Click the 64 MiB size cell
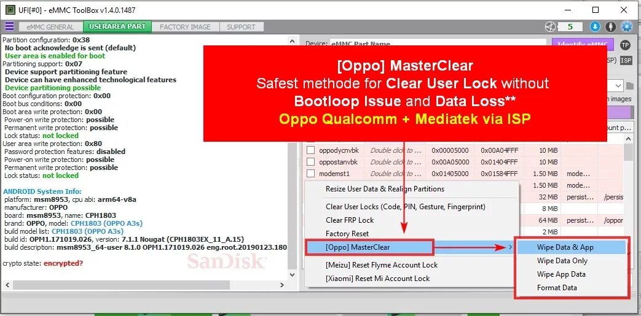Viewport: 641px width, 316px height. pyautogui.click(x=548, y=220)
